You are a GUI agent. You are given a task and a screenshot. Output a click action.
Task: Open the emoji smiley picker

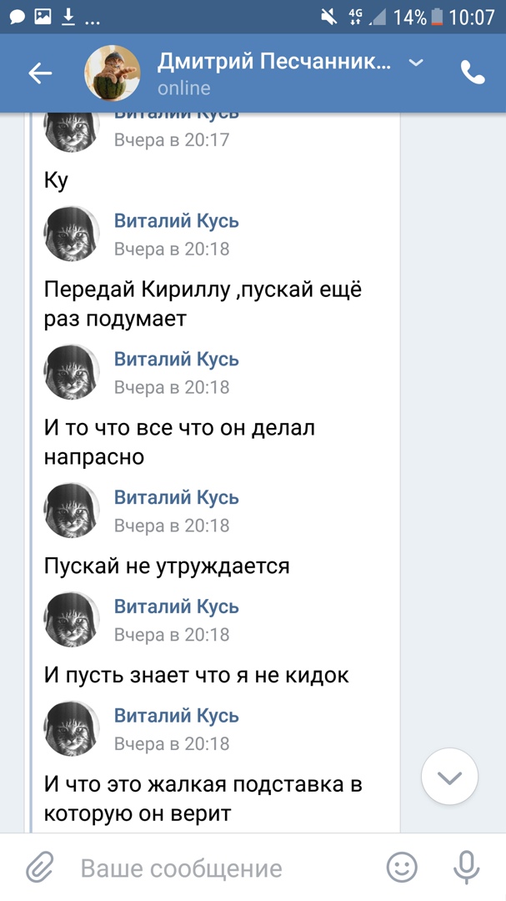402,868
